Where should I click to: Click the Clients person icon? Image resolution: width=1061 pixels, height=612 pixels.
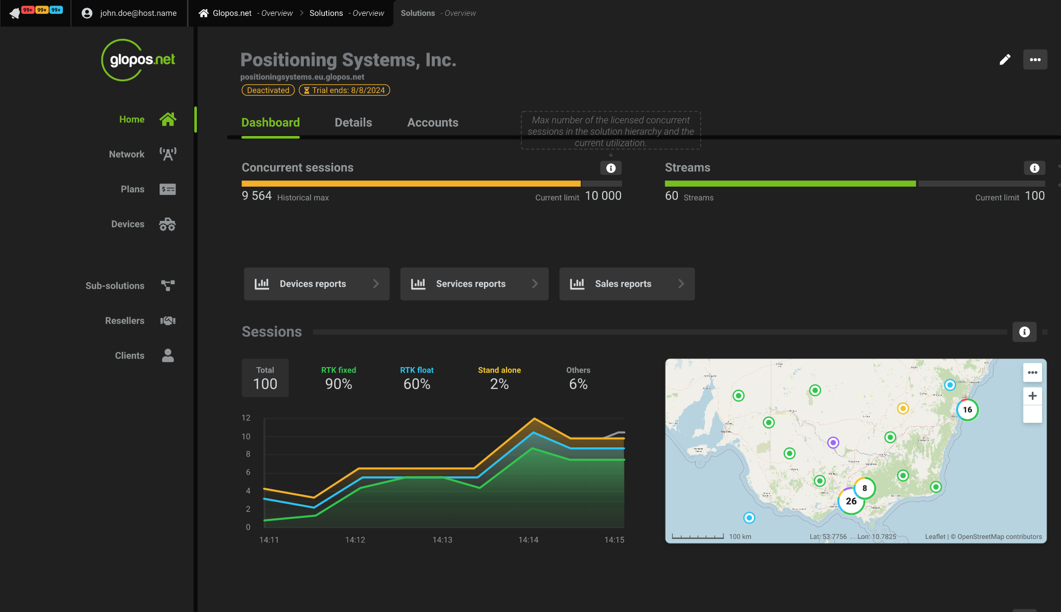click(x=168, y=355)
